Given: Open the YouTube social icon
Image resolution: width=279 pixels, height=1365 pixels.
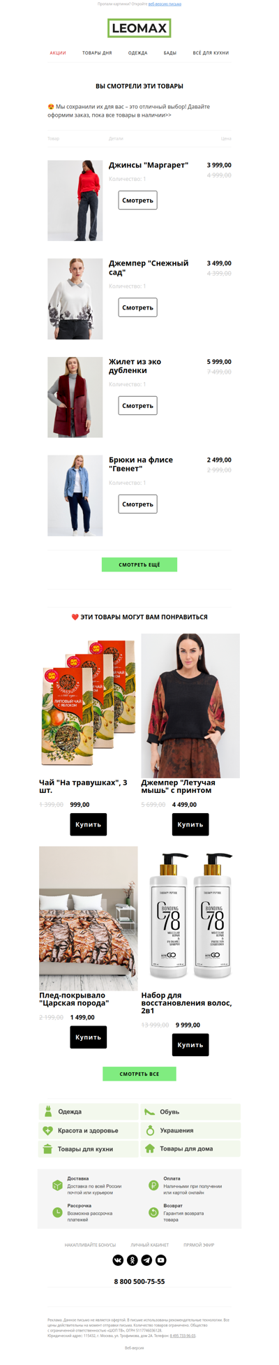Looking at the screenshot, I should (x=161, y=1260).
